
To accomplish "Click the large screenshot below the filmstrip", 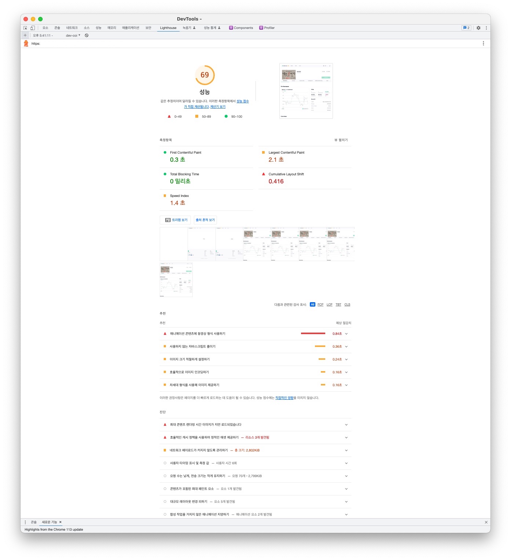I will coord(176,280).
